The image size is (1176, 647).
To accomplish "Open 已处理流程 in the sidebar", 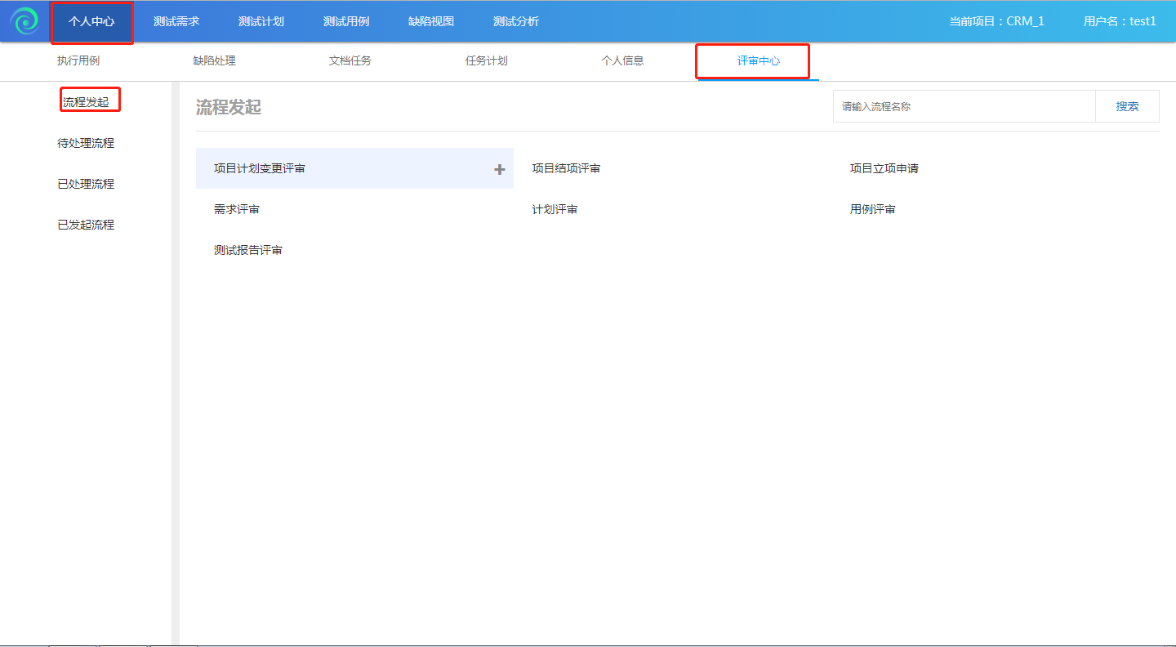I will (x=86, y=185).
